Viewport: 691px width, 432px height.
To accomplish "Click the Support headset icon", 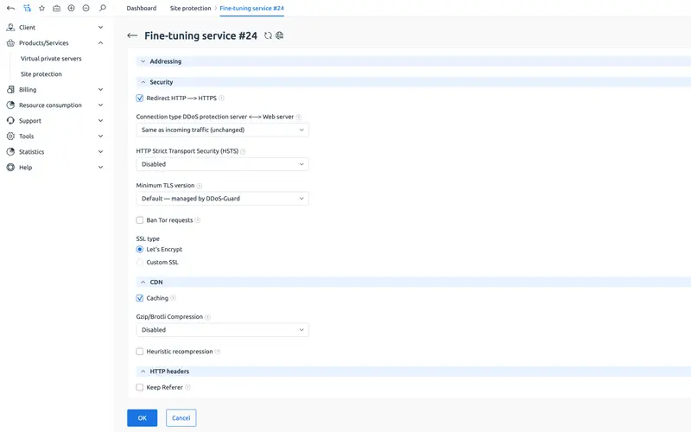I will point(10,120).
